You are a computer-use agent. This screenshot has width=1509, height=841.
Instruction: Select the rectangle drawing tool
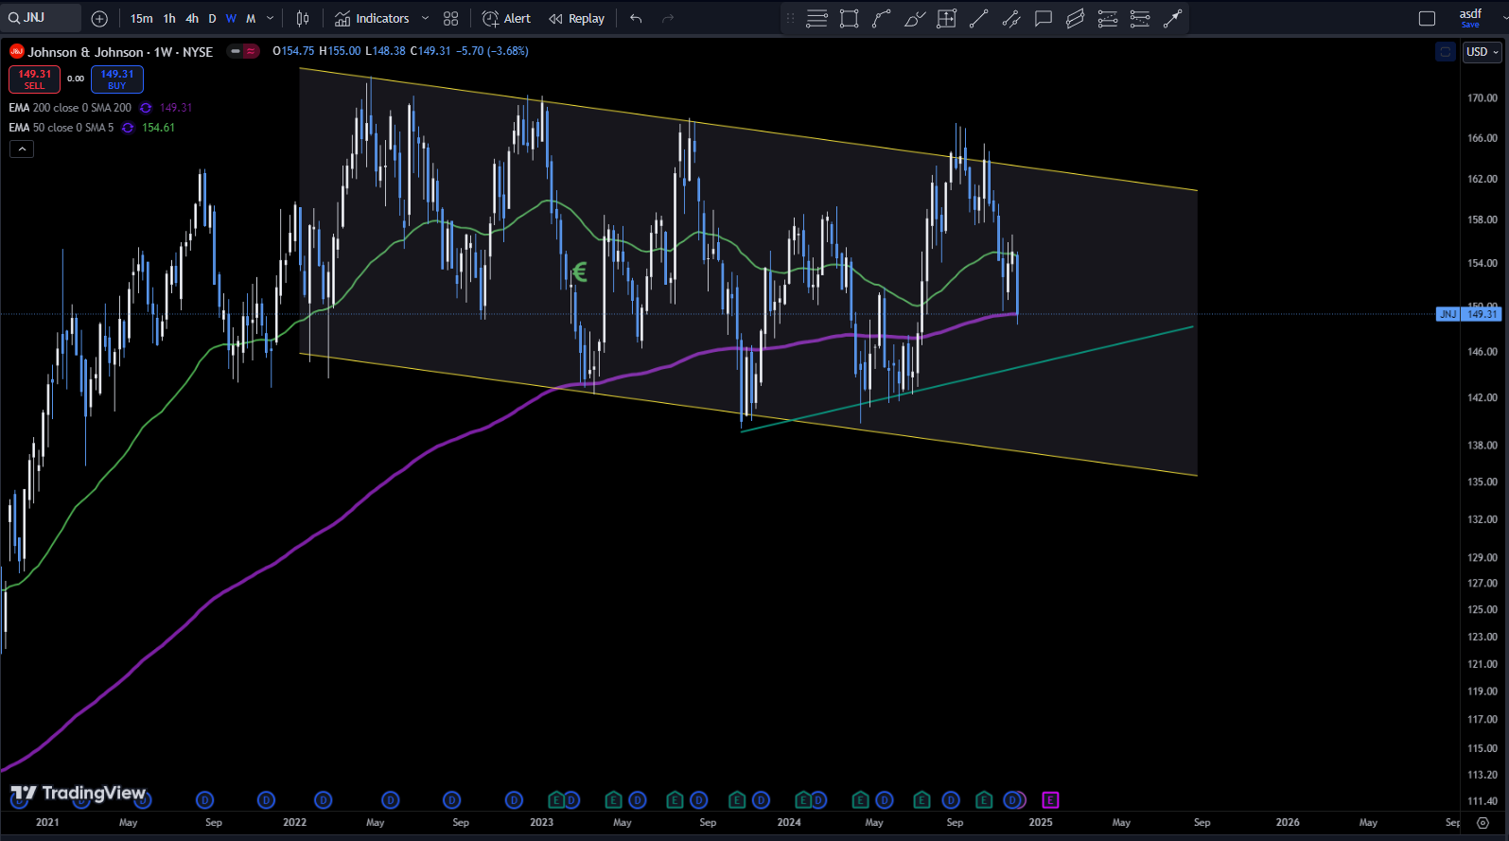point(850,19)
